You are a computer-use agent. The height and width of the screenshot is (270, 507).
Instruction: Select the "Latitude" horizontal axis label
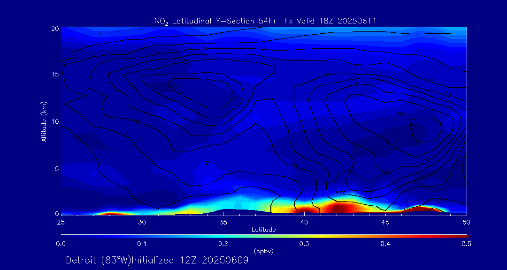[264, 230]
